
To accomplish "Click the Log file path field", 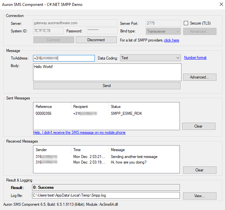I will tap(106, 196).
